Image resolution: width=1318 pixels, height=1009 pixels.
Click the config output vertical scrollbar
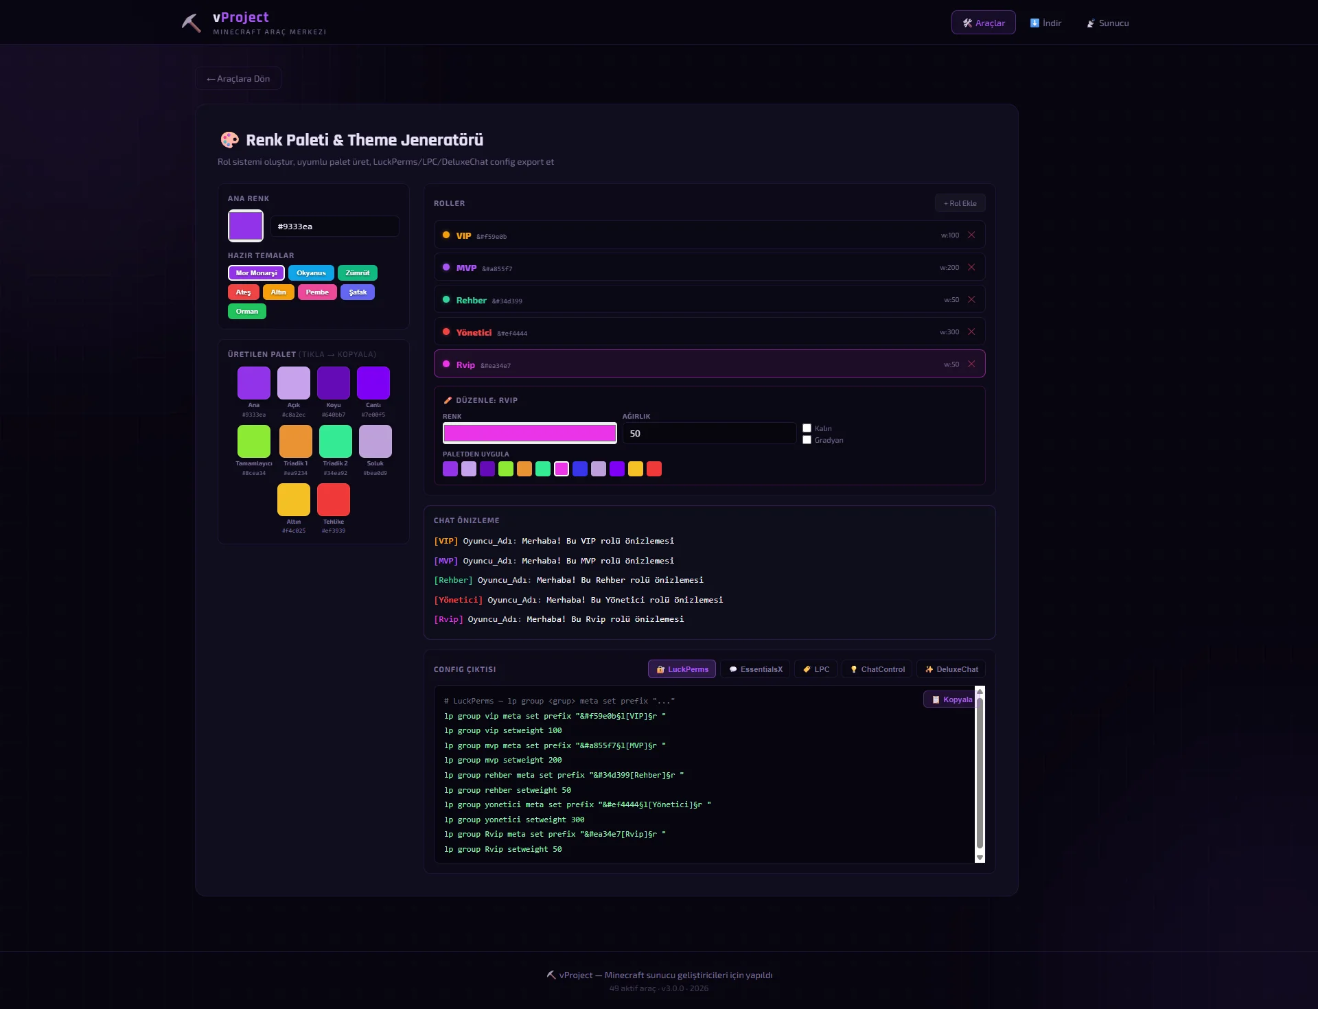tap(980, 774)
